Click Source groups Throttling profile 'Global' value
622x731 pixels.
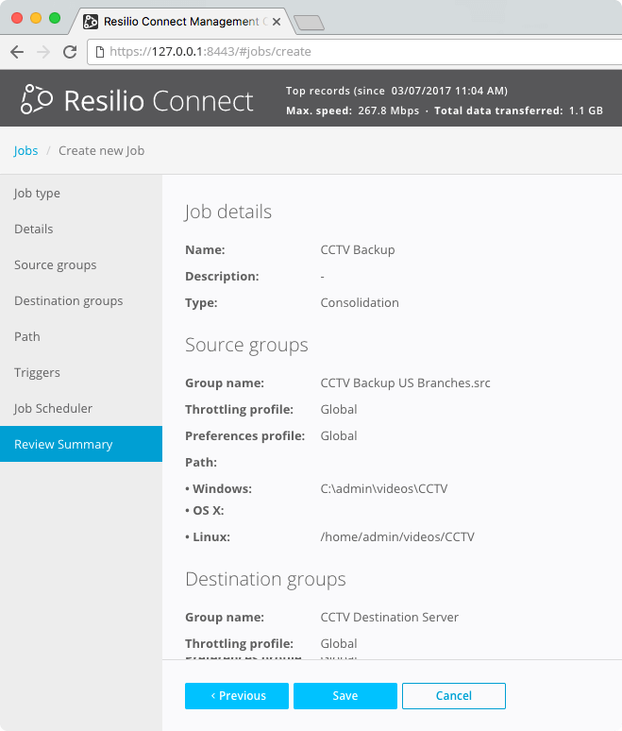pos(339,409)
